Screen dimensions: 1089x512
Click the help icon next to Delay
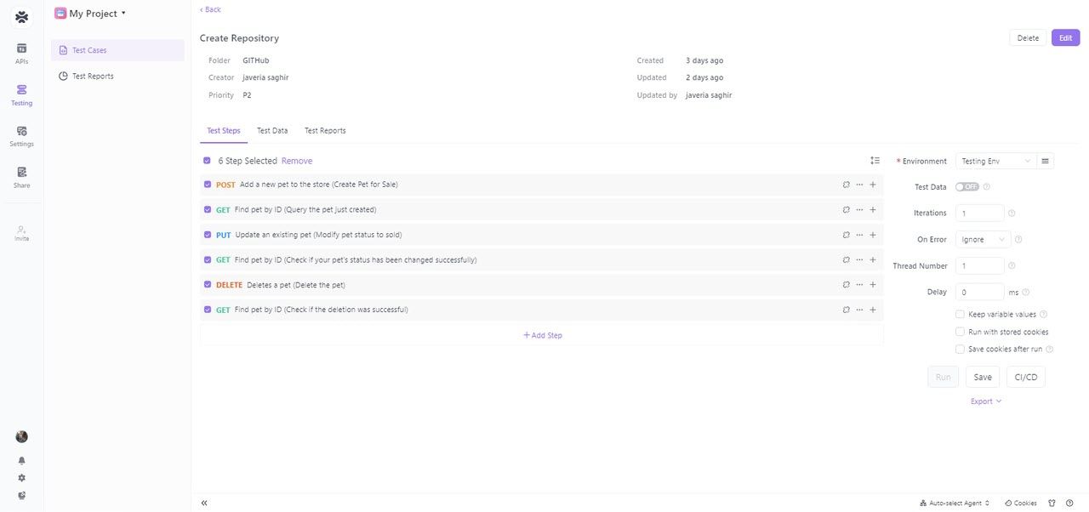click(1025, 293)
